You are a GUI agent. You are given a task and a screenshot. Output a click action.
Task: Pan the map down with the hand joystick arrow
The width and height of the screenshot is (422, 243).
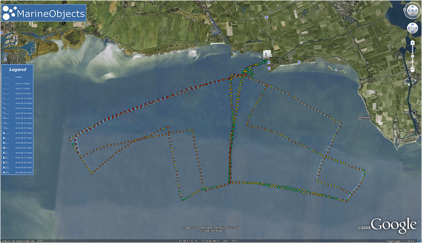412,32
